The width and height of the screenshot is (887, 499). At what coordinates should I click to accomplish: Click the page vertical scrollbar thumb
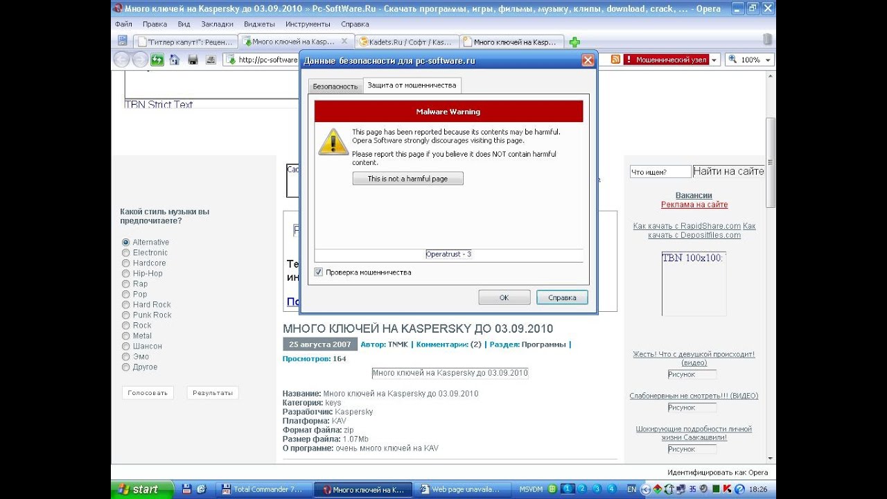770,162
